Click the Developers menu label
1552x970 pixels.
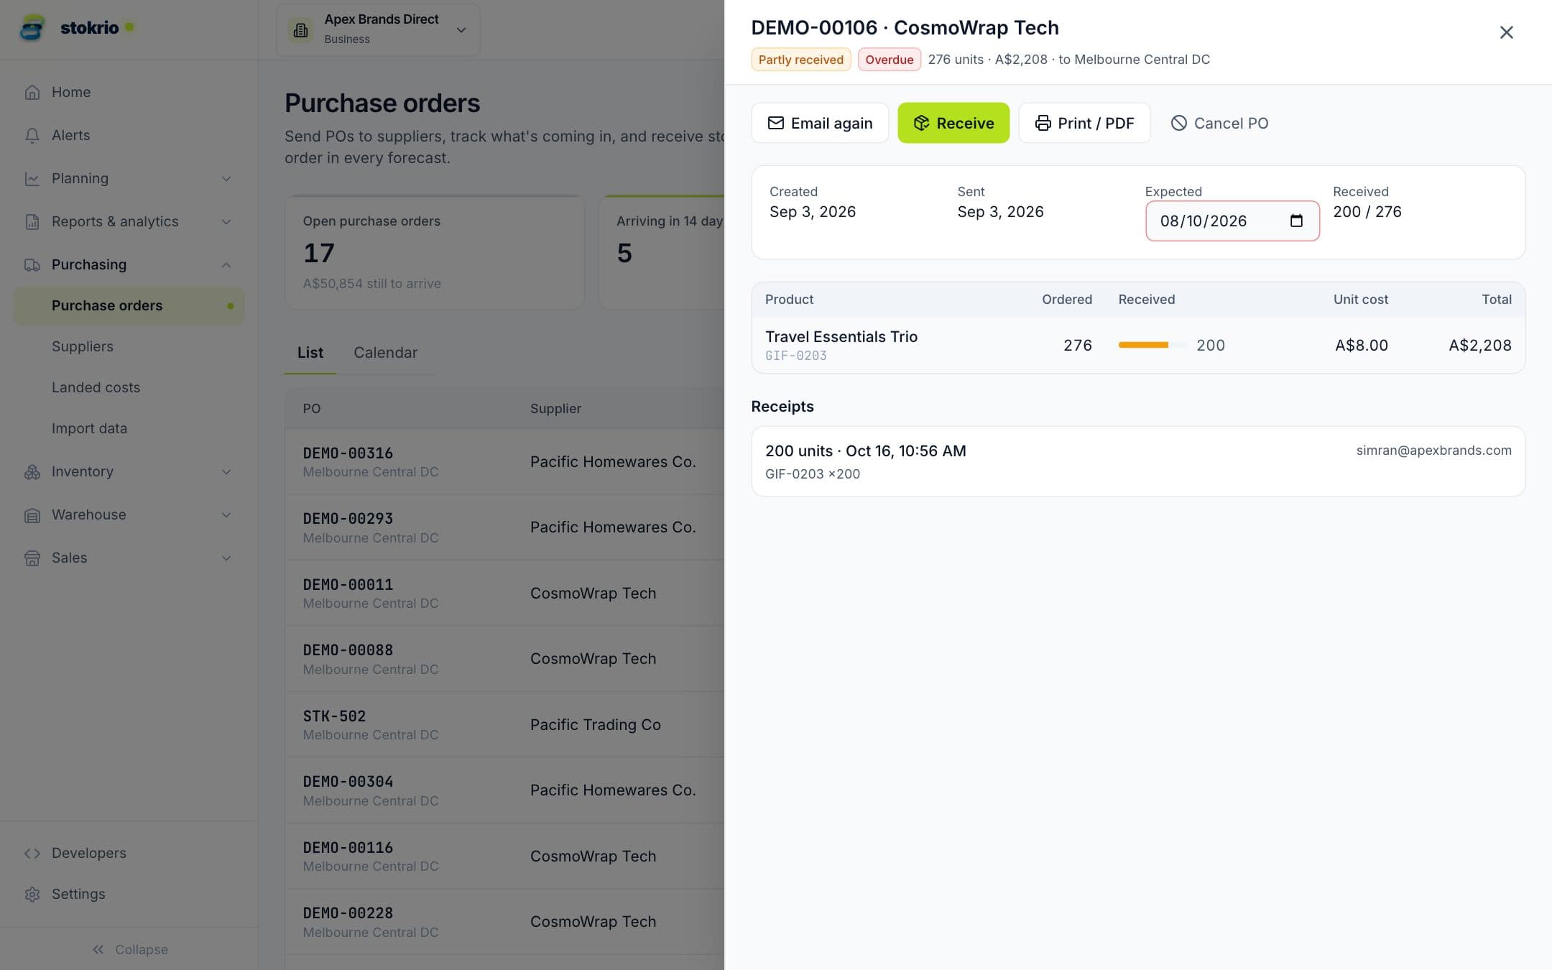tap(89, 853)
